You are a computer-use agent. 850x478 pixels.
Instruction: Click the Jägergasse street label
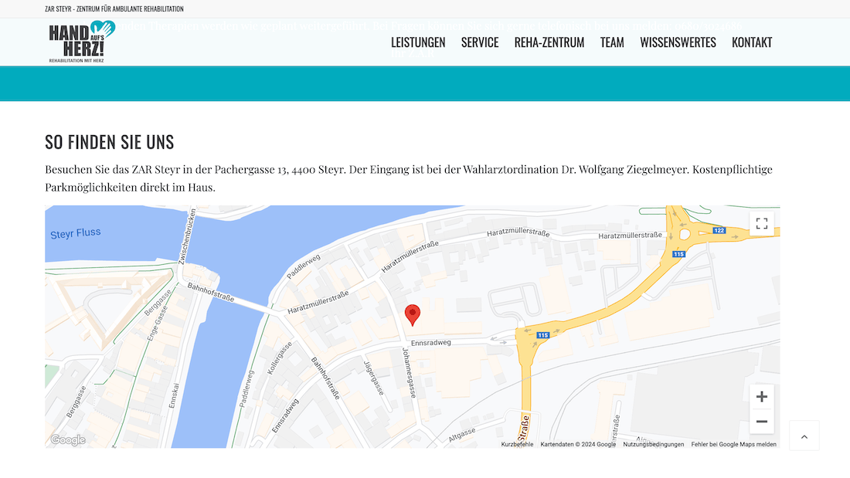point(373,378)
